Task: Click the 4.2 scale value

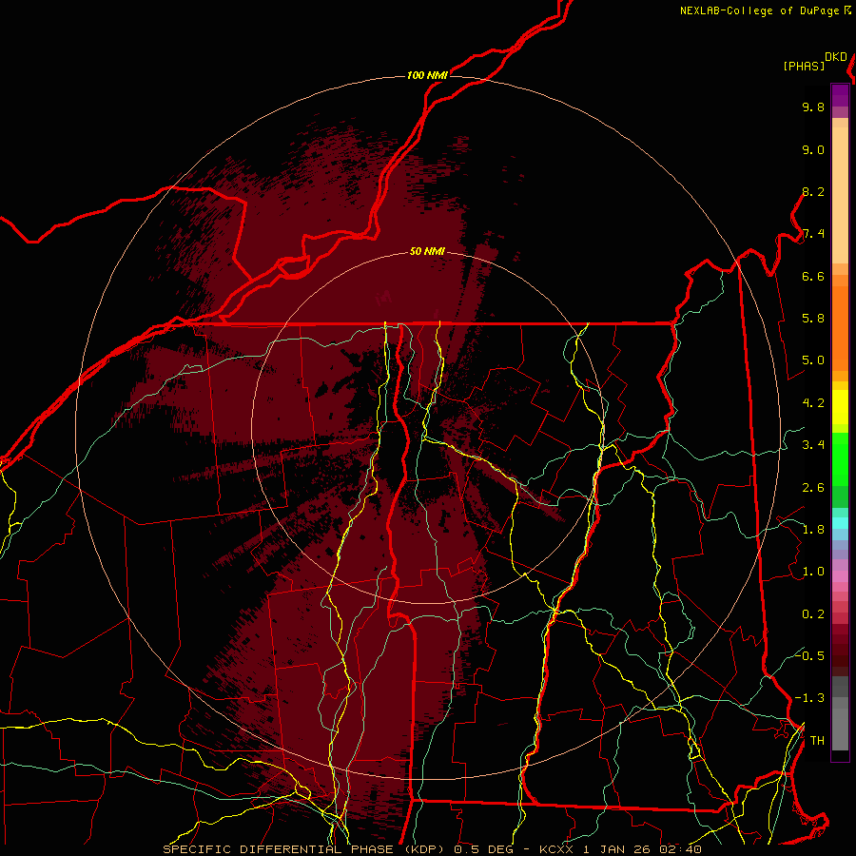Action: coord(813,403)
